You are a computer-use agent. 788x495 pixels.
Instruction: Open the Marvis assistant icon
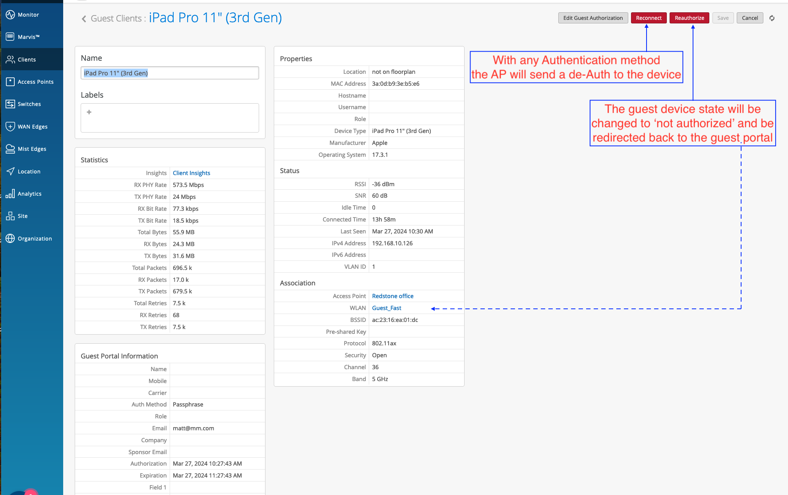[10, 37]
